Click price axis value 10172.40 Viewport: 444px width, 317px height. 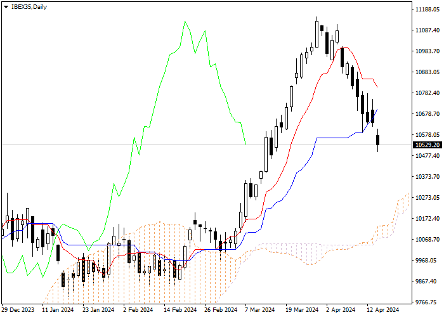coord(428,219)
